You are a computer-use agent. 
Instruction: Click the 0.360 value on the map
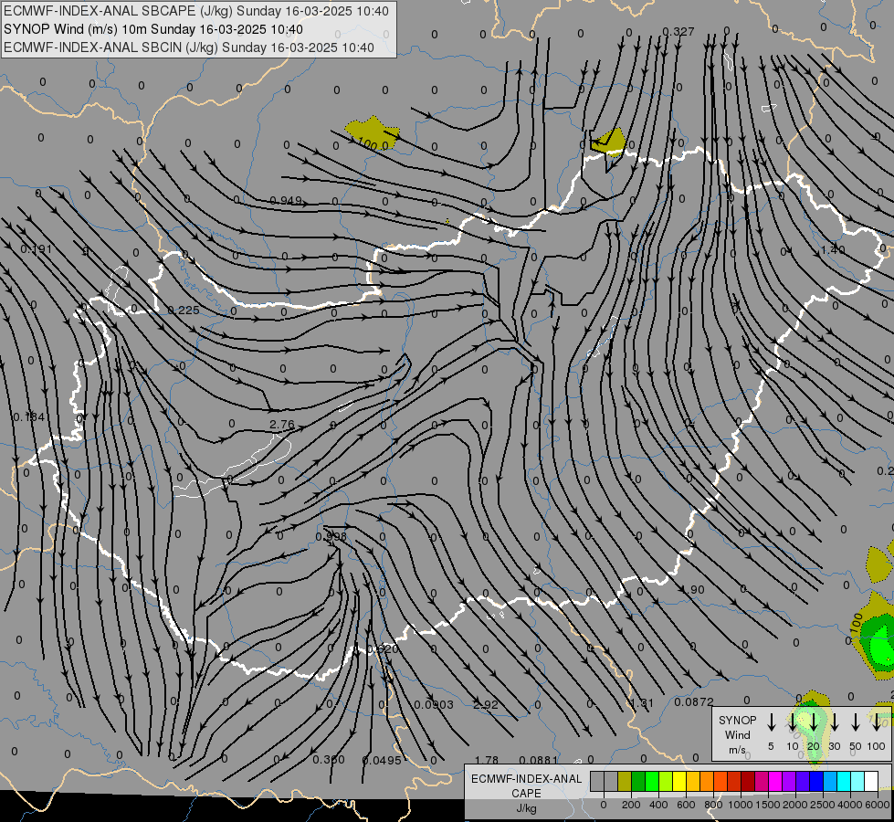pos(329,759)
